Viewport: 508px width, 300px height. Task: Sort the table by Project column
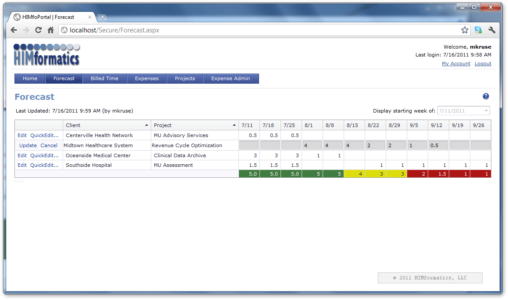194,125
